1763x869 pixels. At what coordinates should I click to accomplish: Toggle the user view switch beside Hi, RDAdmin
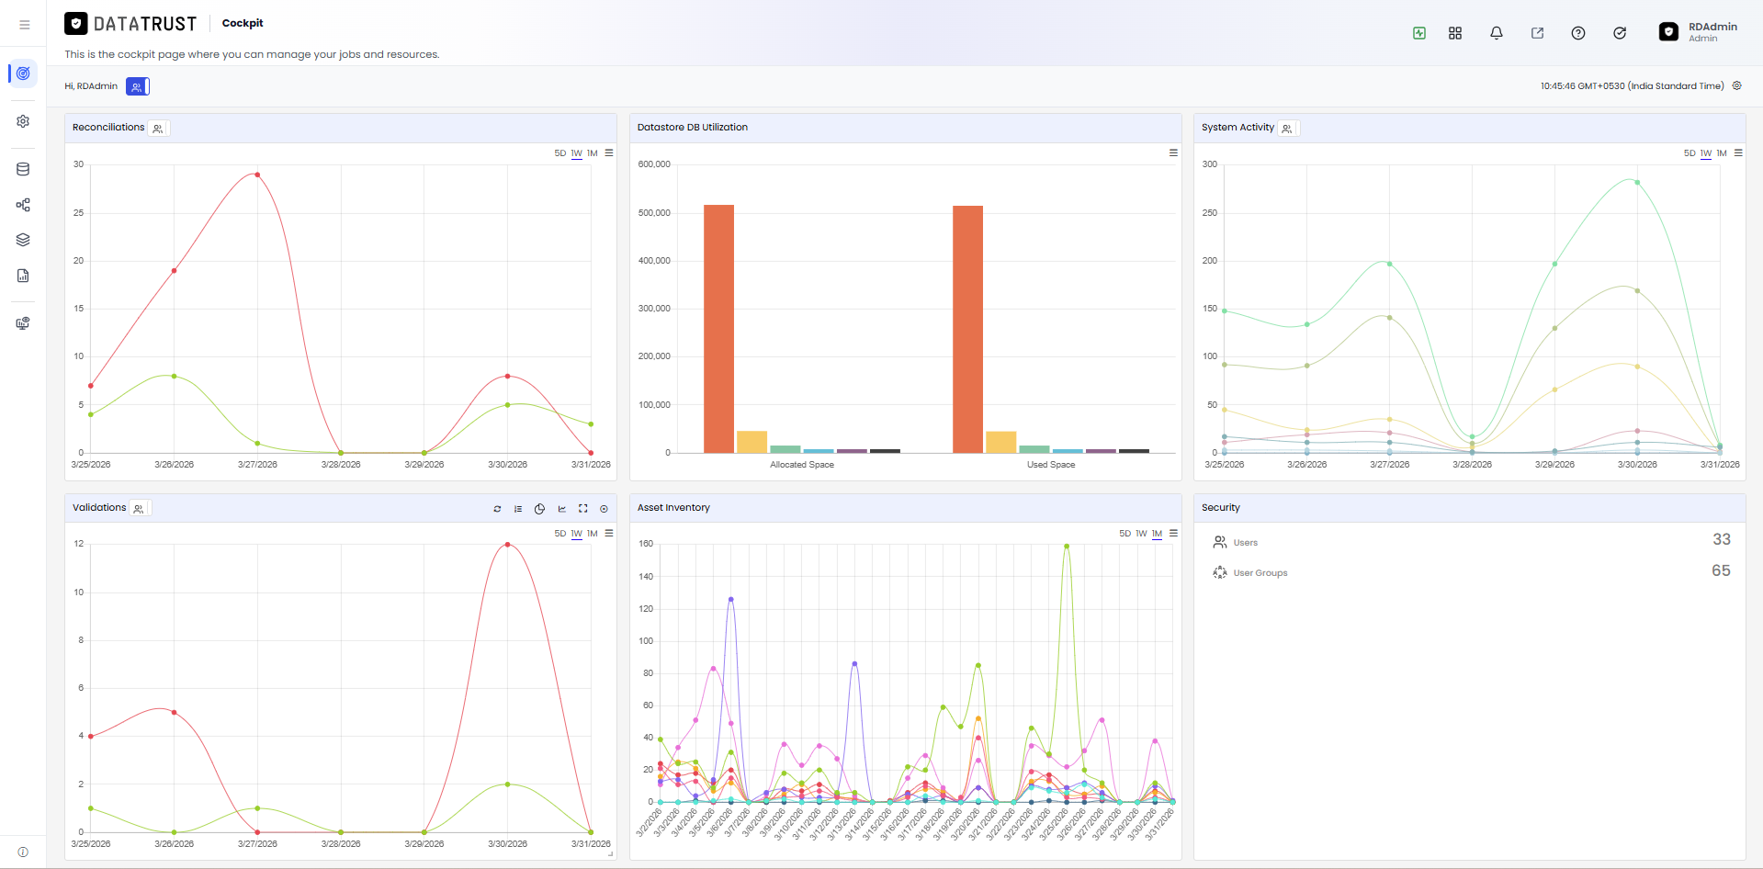[x=138, y=86]
